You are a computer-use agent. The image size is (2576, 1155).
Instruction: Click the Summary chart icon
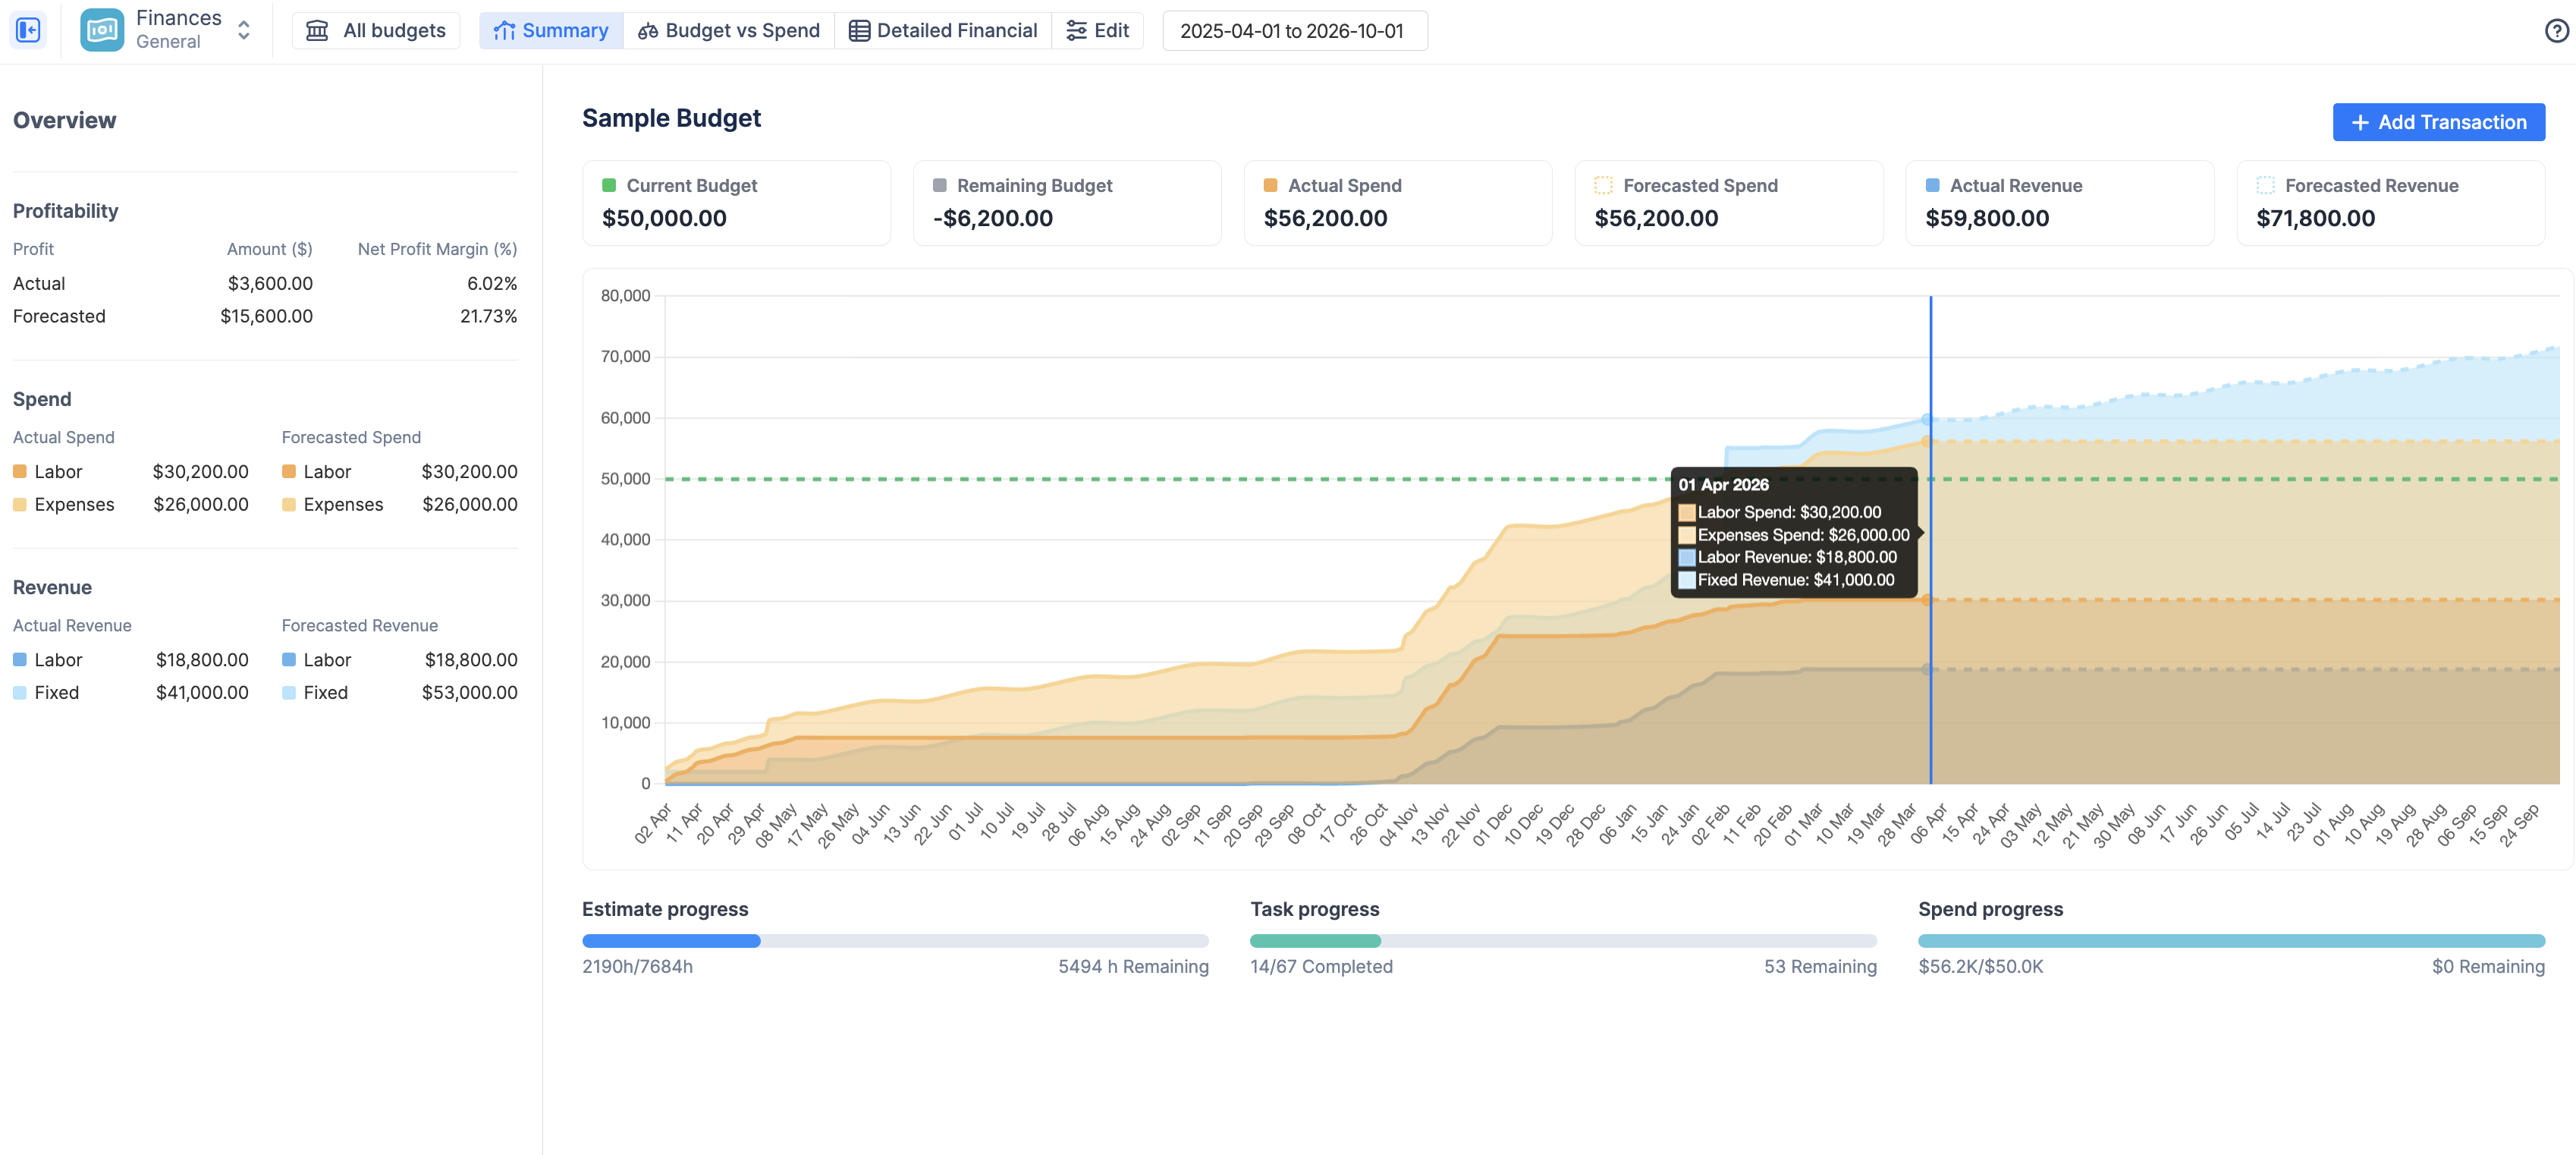(x=504, y=31)
